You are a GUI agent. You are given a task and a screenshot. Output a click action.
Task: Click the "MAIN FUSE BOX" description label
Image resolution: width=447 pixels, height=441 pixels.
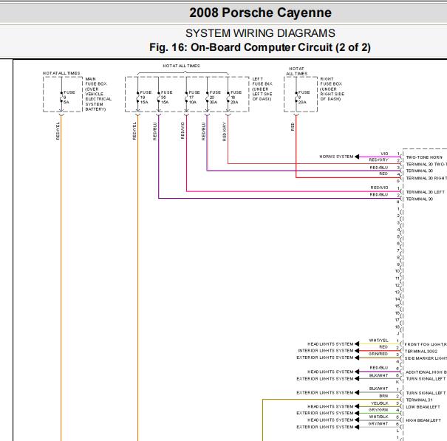pyautogui.click(x=98, y=94)
